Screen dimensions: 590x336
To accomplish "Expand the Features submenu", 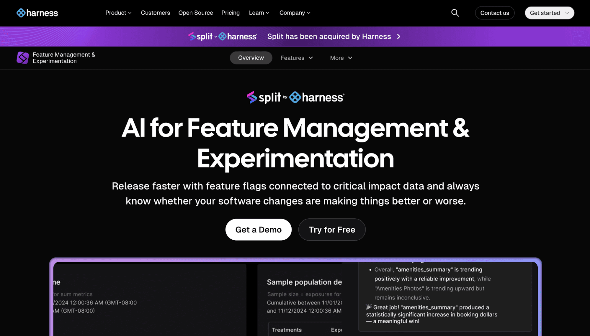I will click(x=297, y=58).
